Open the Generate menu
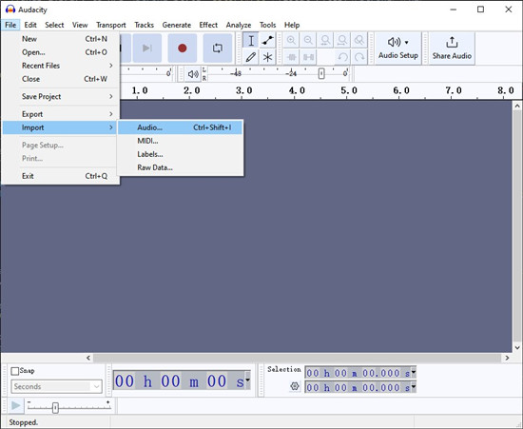The height and width of the screenshot is (429, 523). pos(177,25)
